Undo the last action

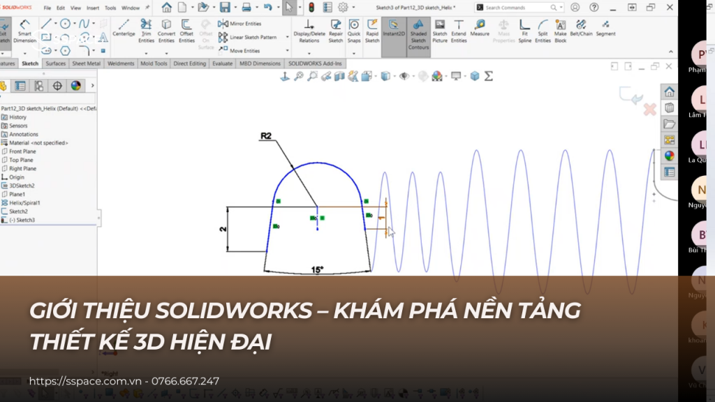pos(267,7)
